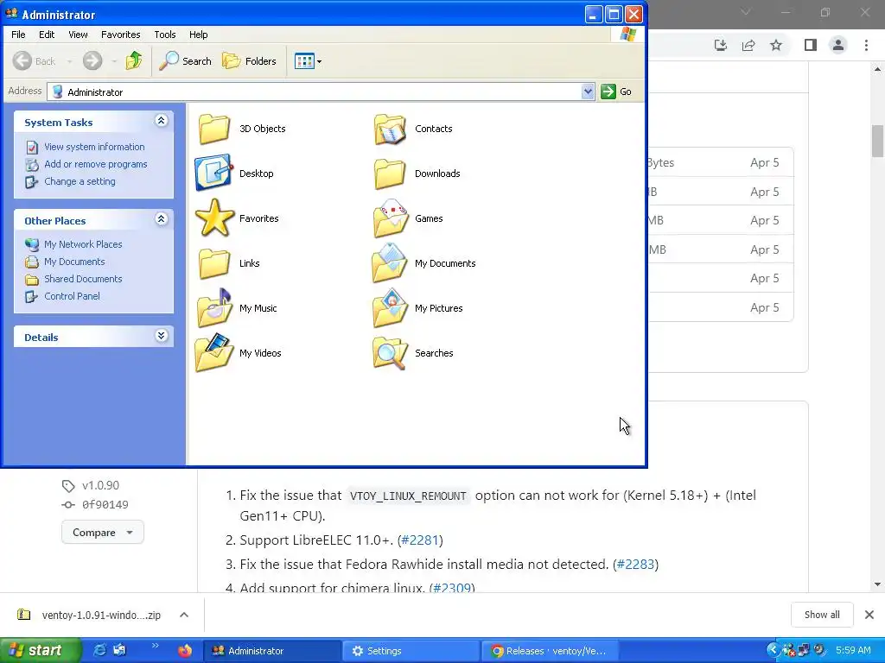
Task: Open the Games folder icon
Action: [x=390, y=218]
